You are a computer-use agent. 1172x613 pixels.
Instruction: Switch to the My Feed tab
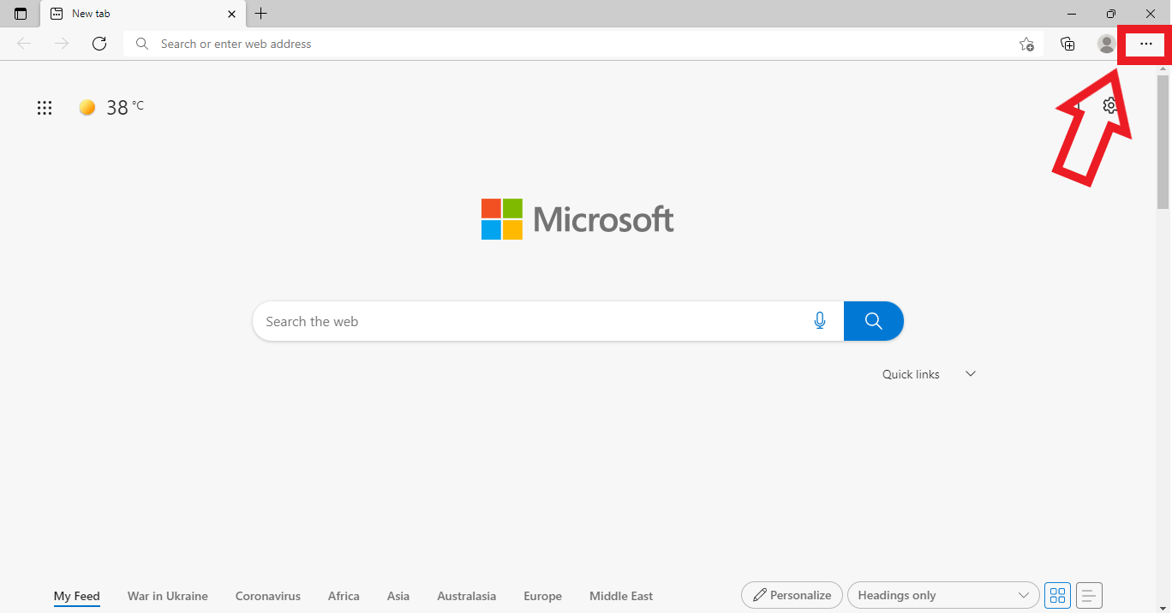[76, 595]
